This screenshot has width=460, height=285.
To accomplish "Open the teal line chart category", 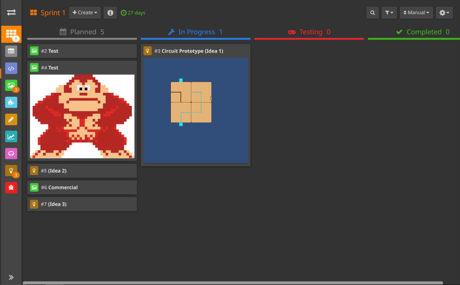I will click(11, 136).
